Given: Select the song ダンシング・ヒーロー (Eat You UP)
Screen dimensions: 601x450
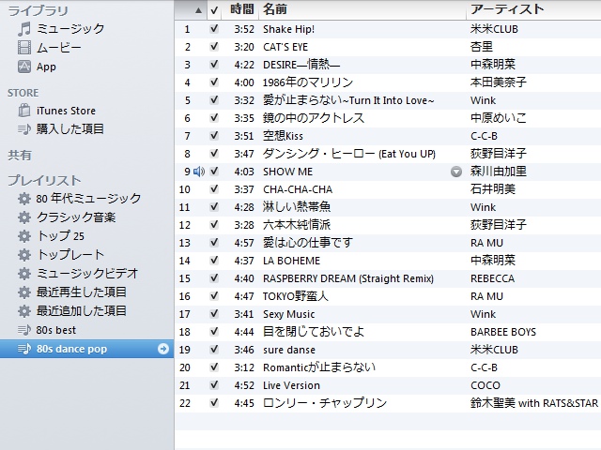Looking at the screenshot, I should pyautogui.click(x=348, y=154).
